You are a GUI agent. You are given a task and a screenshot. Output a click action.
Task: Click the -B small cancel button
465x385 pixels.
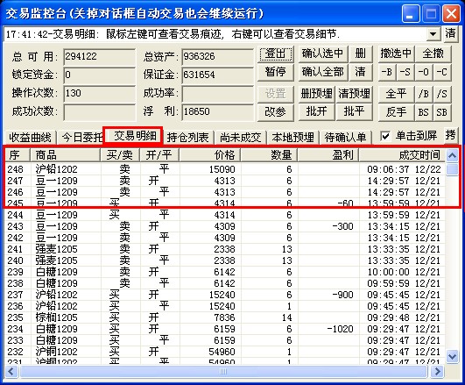[x=387, y=72]
